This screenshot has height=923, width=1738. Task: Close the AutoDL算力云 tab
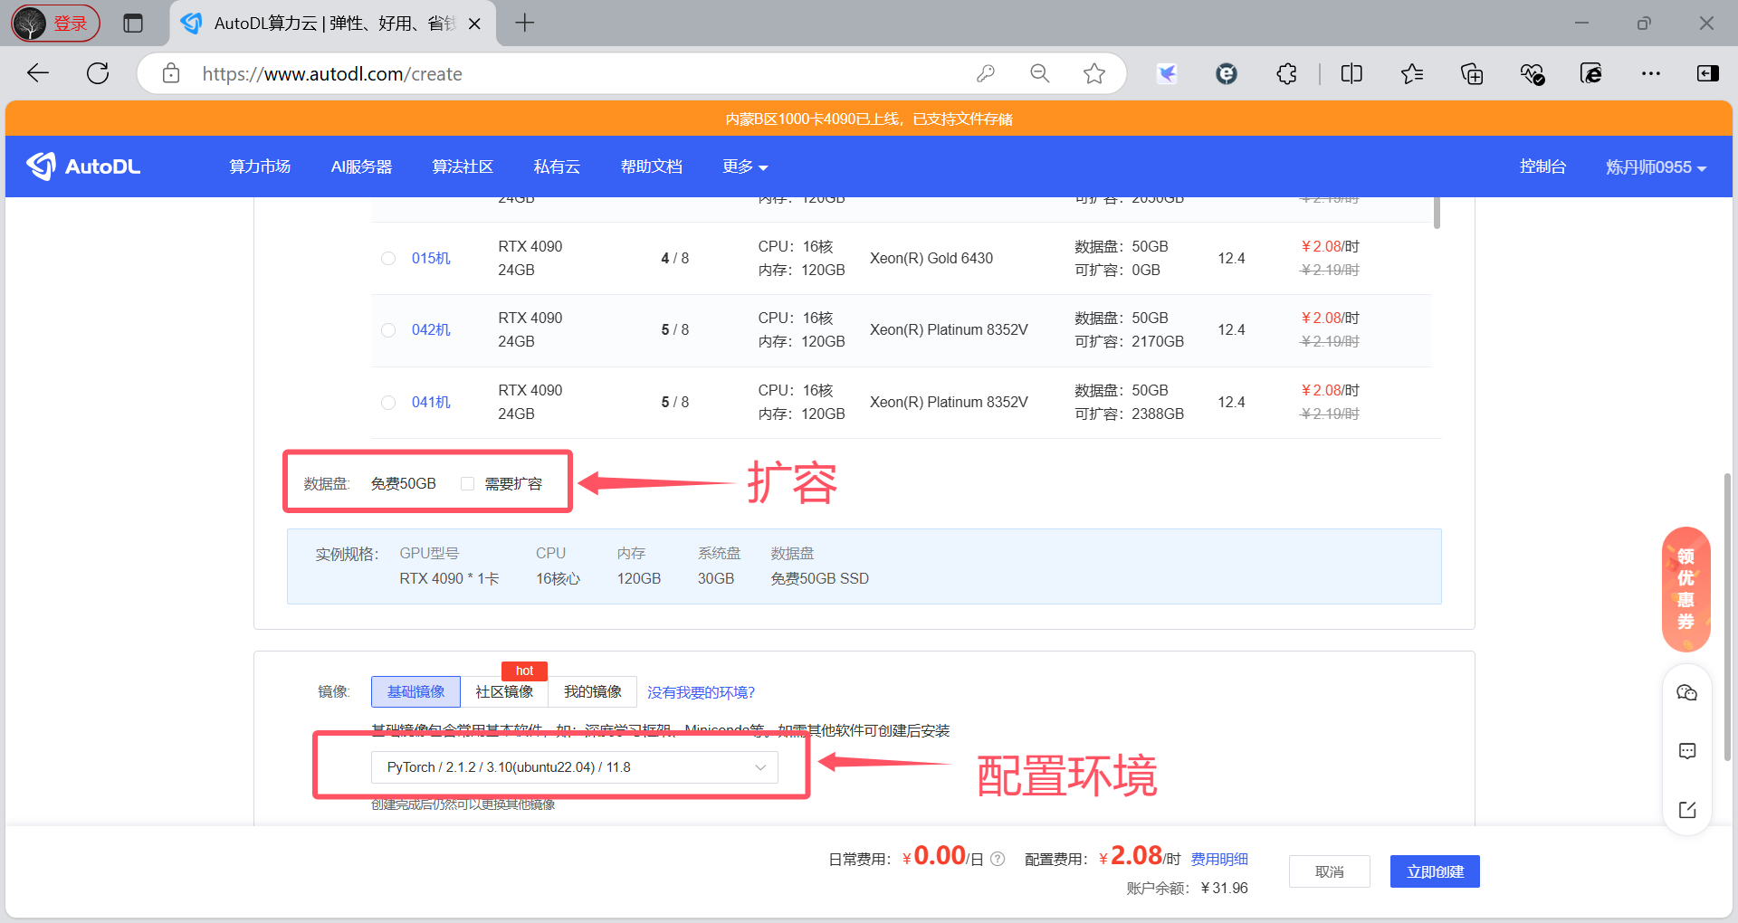tap(474, 24)
